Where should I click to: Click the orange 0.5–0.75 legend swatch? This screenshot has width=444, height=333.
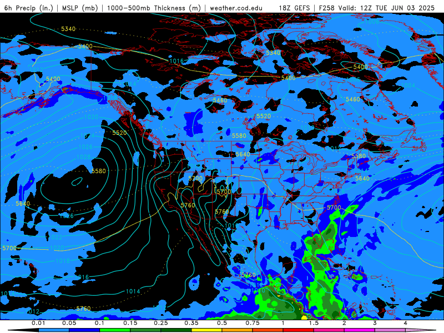[x=238, y=330]
